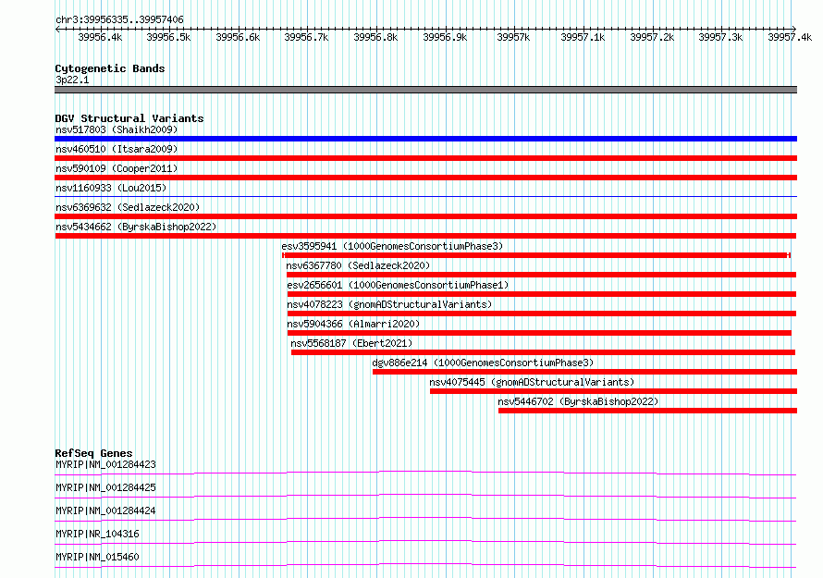Open transcript MYRIP|NM_001284425 label
The width and height of the screenshot is (823, 578).
click(105, 487)
